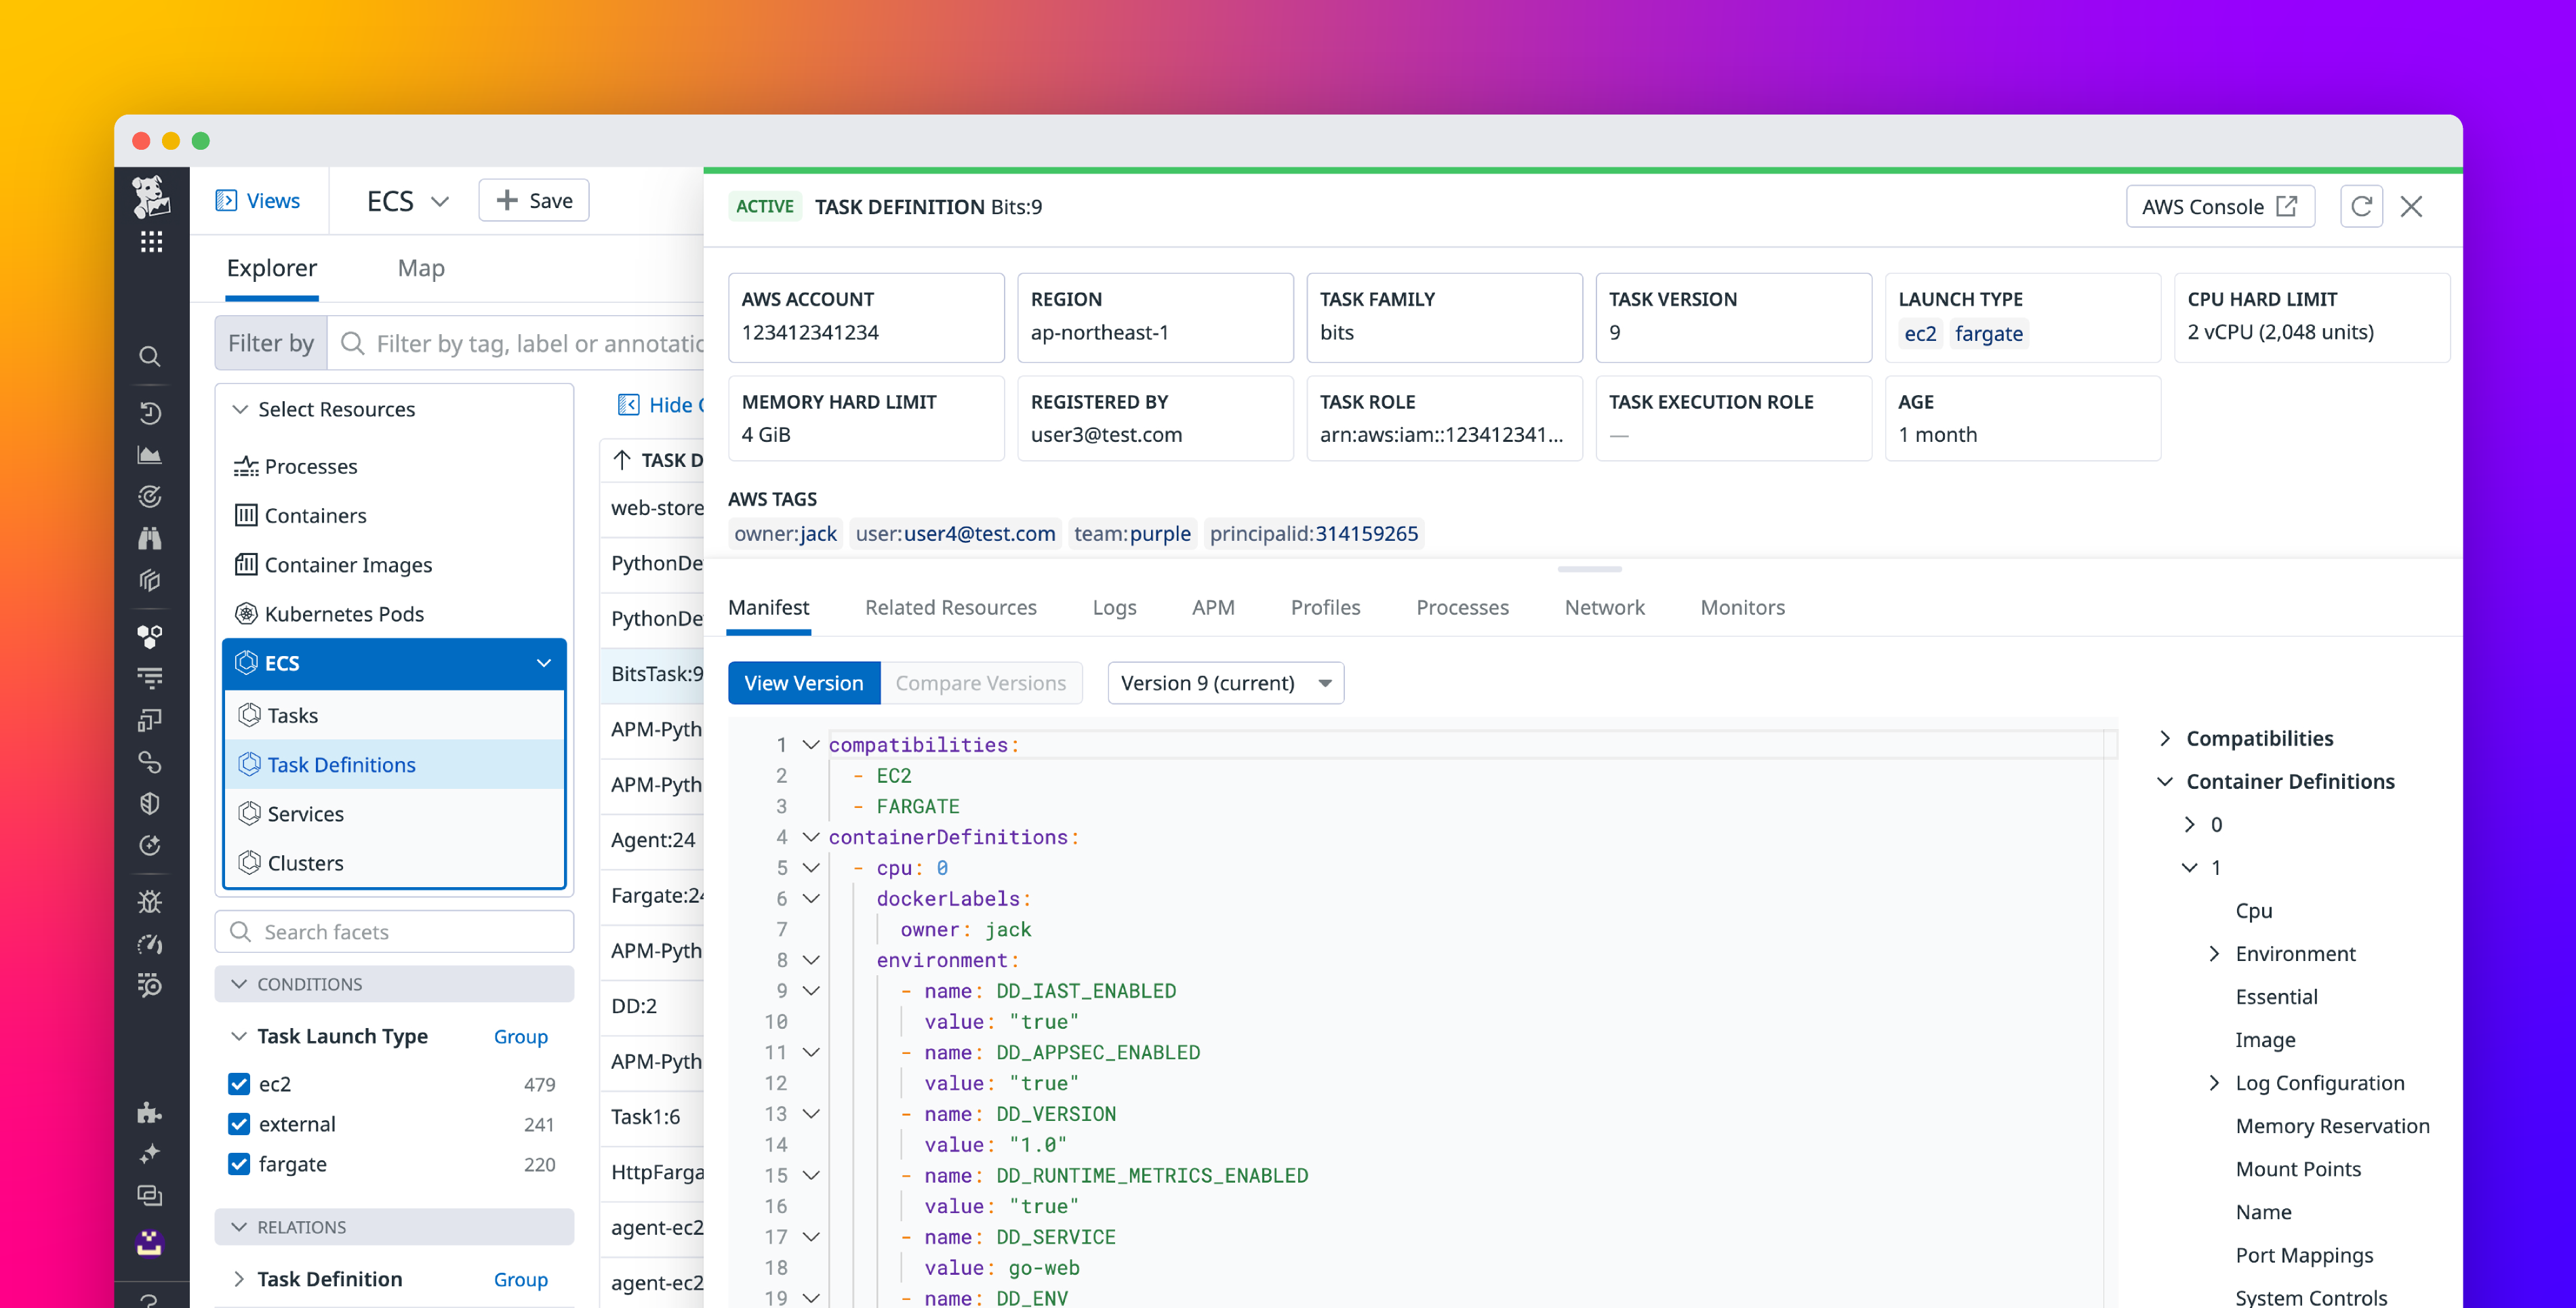2576x1308 pixels.
Task: Uncheck the ec2 task launch type filter
Action: pos(238,1083)
